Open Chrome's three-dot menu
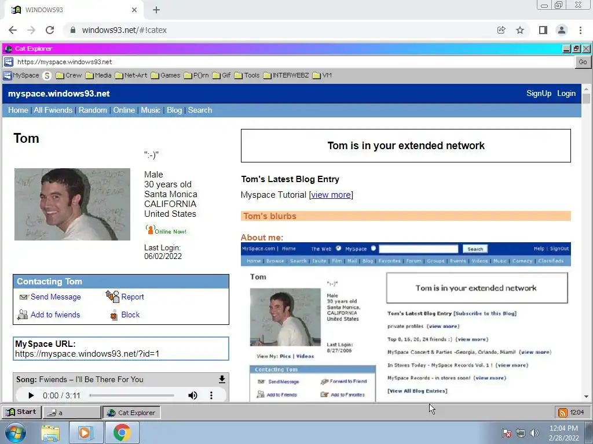 click(580, 30)
